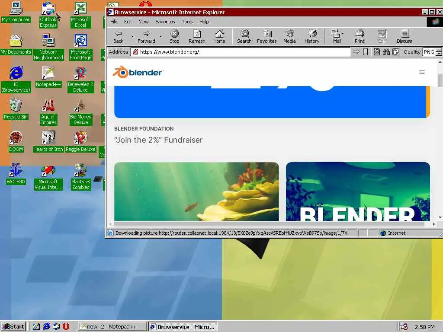Click the Discuss toolbar icon

coord(404,37)
